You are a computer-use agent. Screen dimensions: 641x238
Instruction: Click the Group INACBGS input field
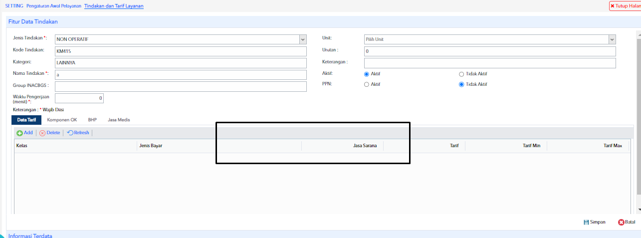pos(181,87)
